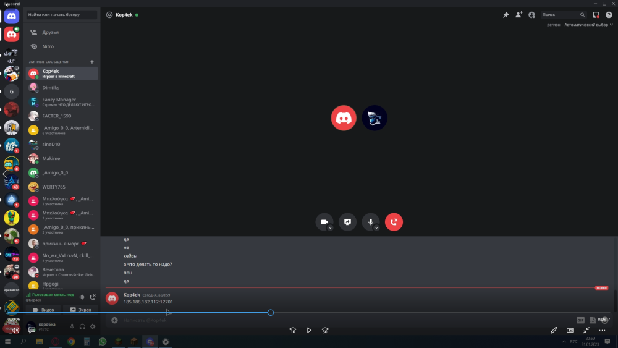Open the Друзья friends tab
This screenshot has height=348, width=618.
[61, 32]
